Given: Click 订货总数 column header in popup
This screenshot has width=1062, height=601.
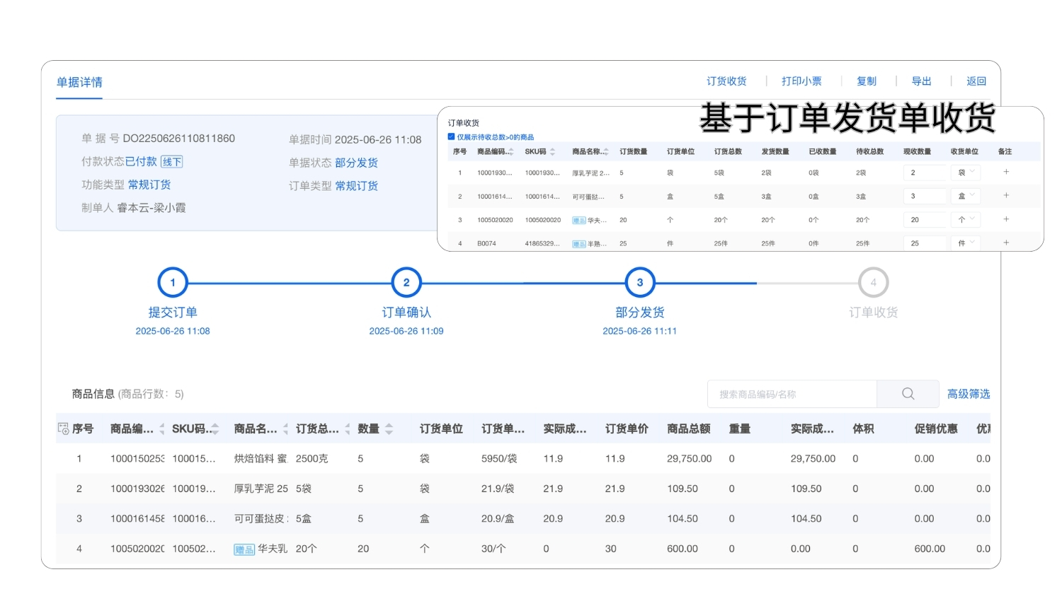Looking at the screenshot, I should 728,152.
